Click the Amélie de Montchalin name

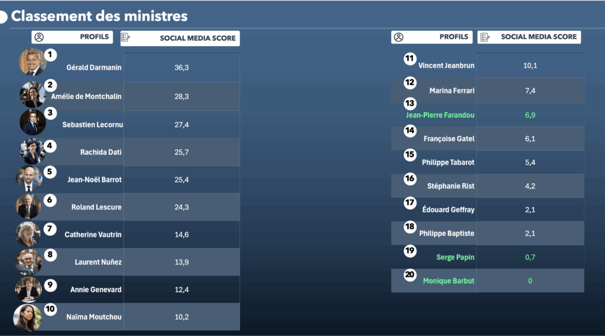(x=86, y=96)
